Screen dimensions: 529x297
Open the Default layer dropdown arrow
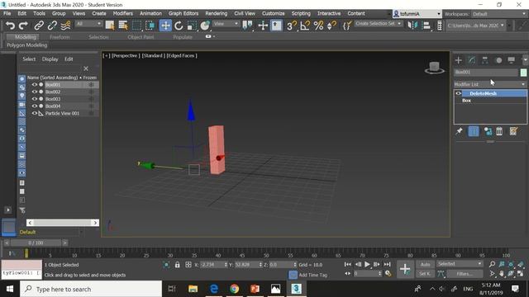click(x=81, y=232)
